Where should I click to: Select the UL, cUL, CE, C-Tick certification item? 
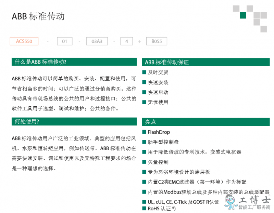click(181, 202)
